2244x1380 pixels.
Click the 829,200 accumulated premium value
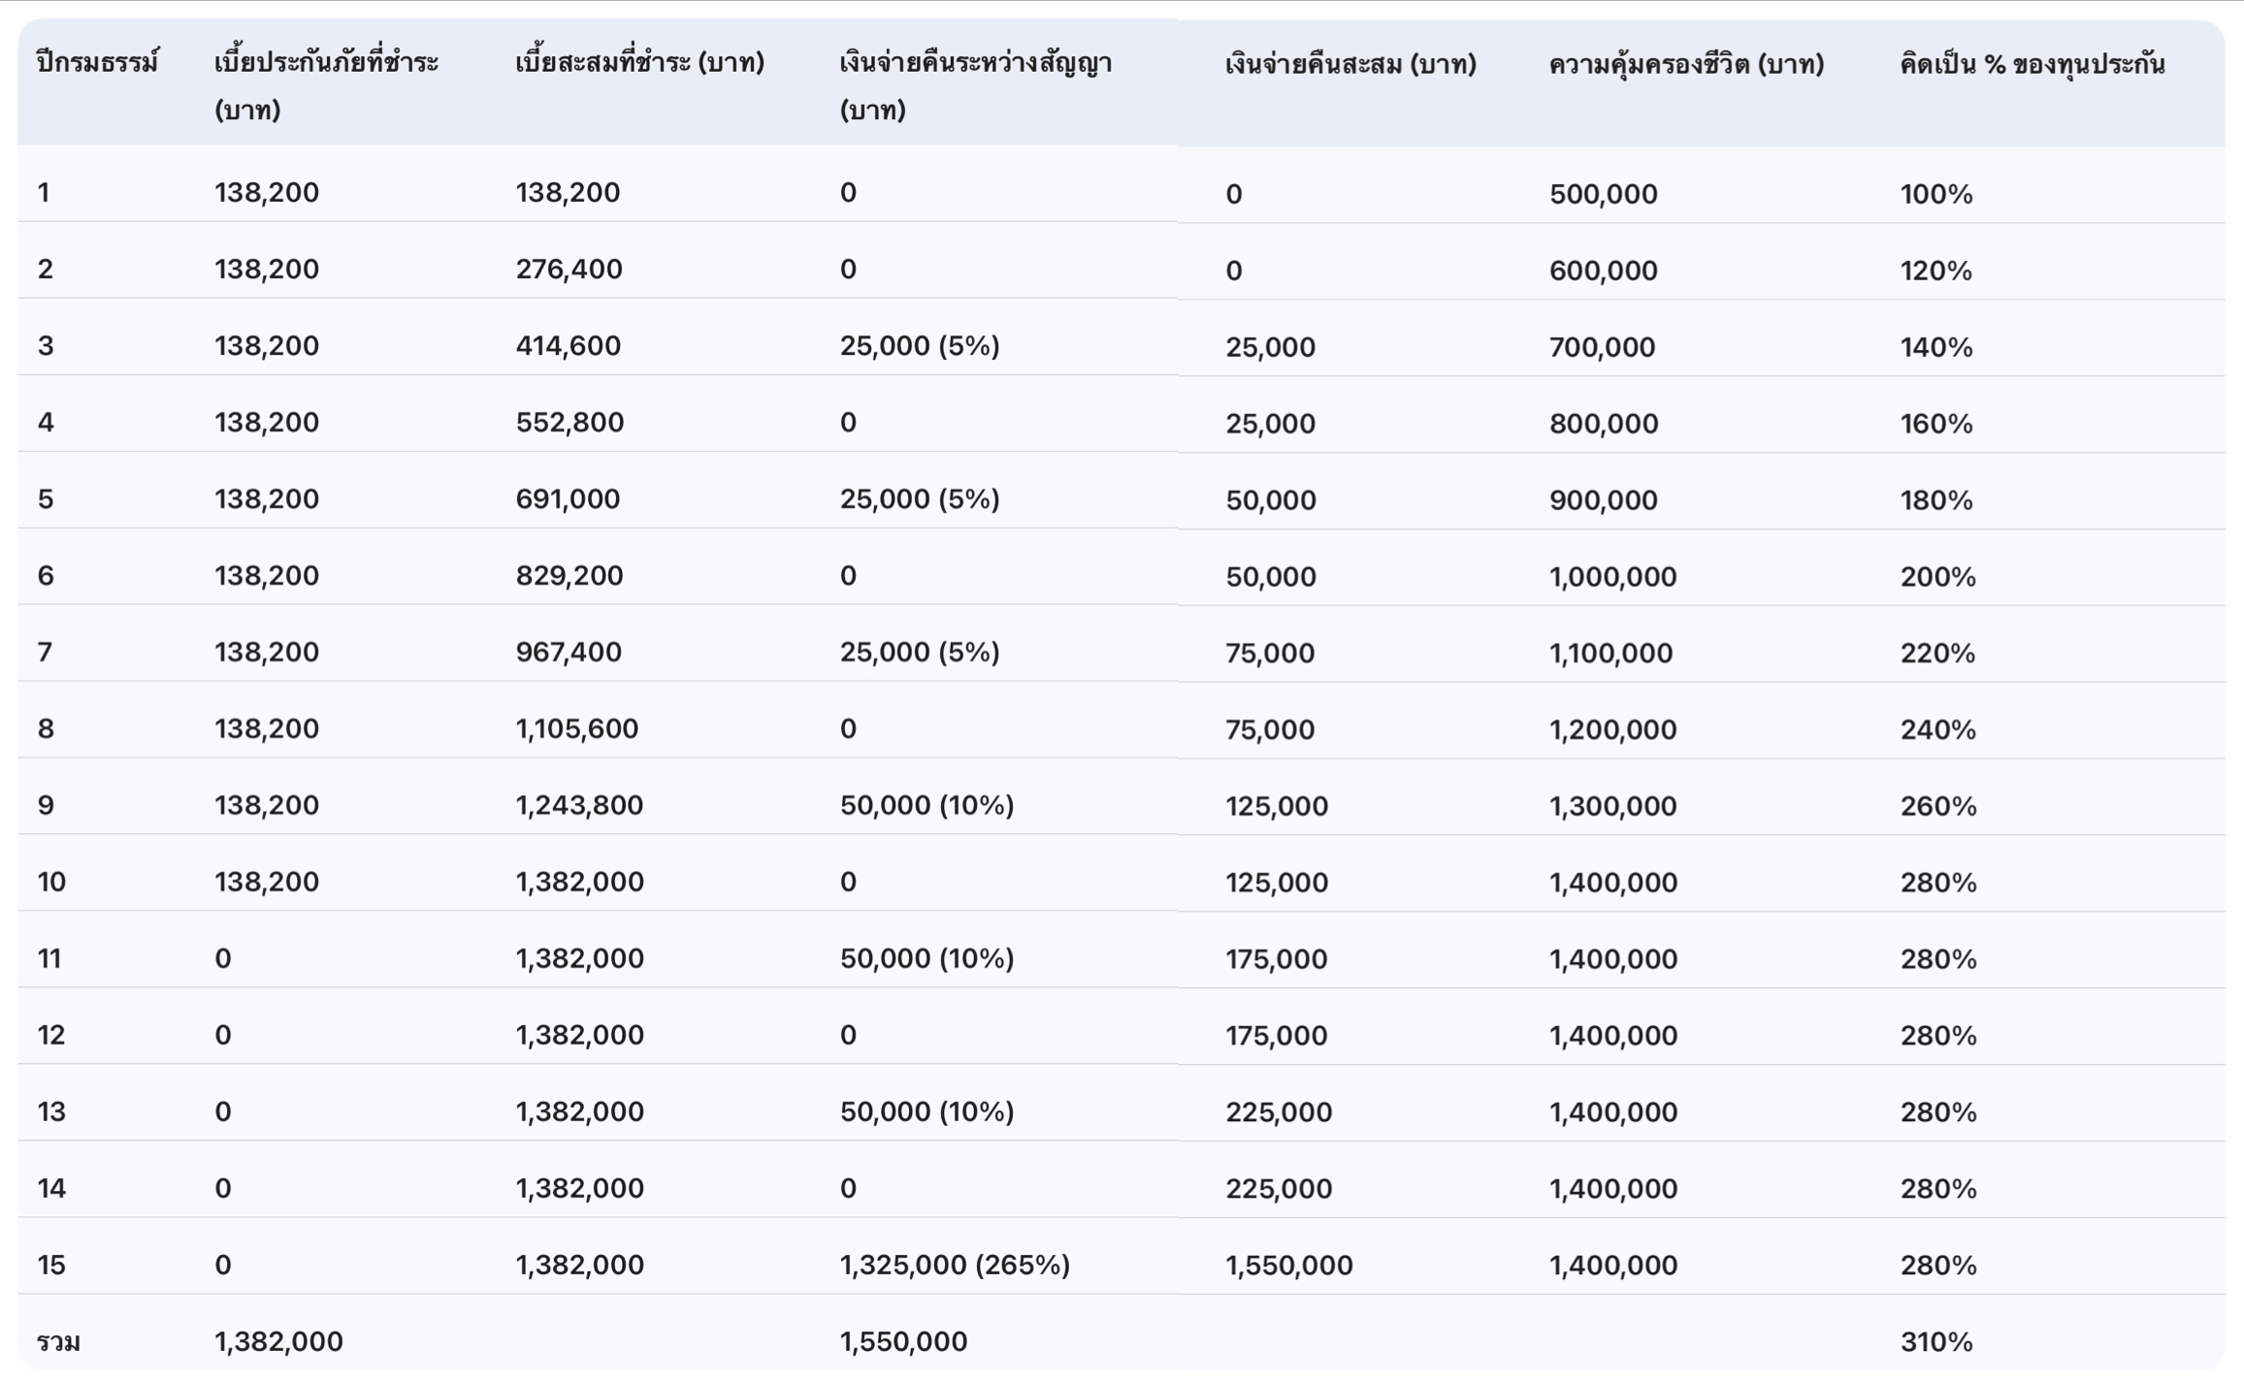pos(569,576)
